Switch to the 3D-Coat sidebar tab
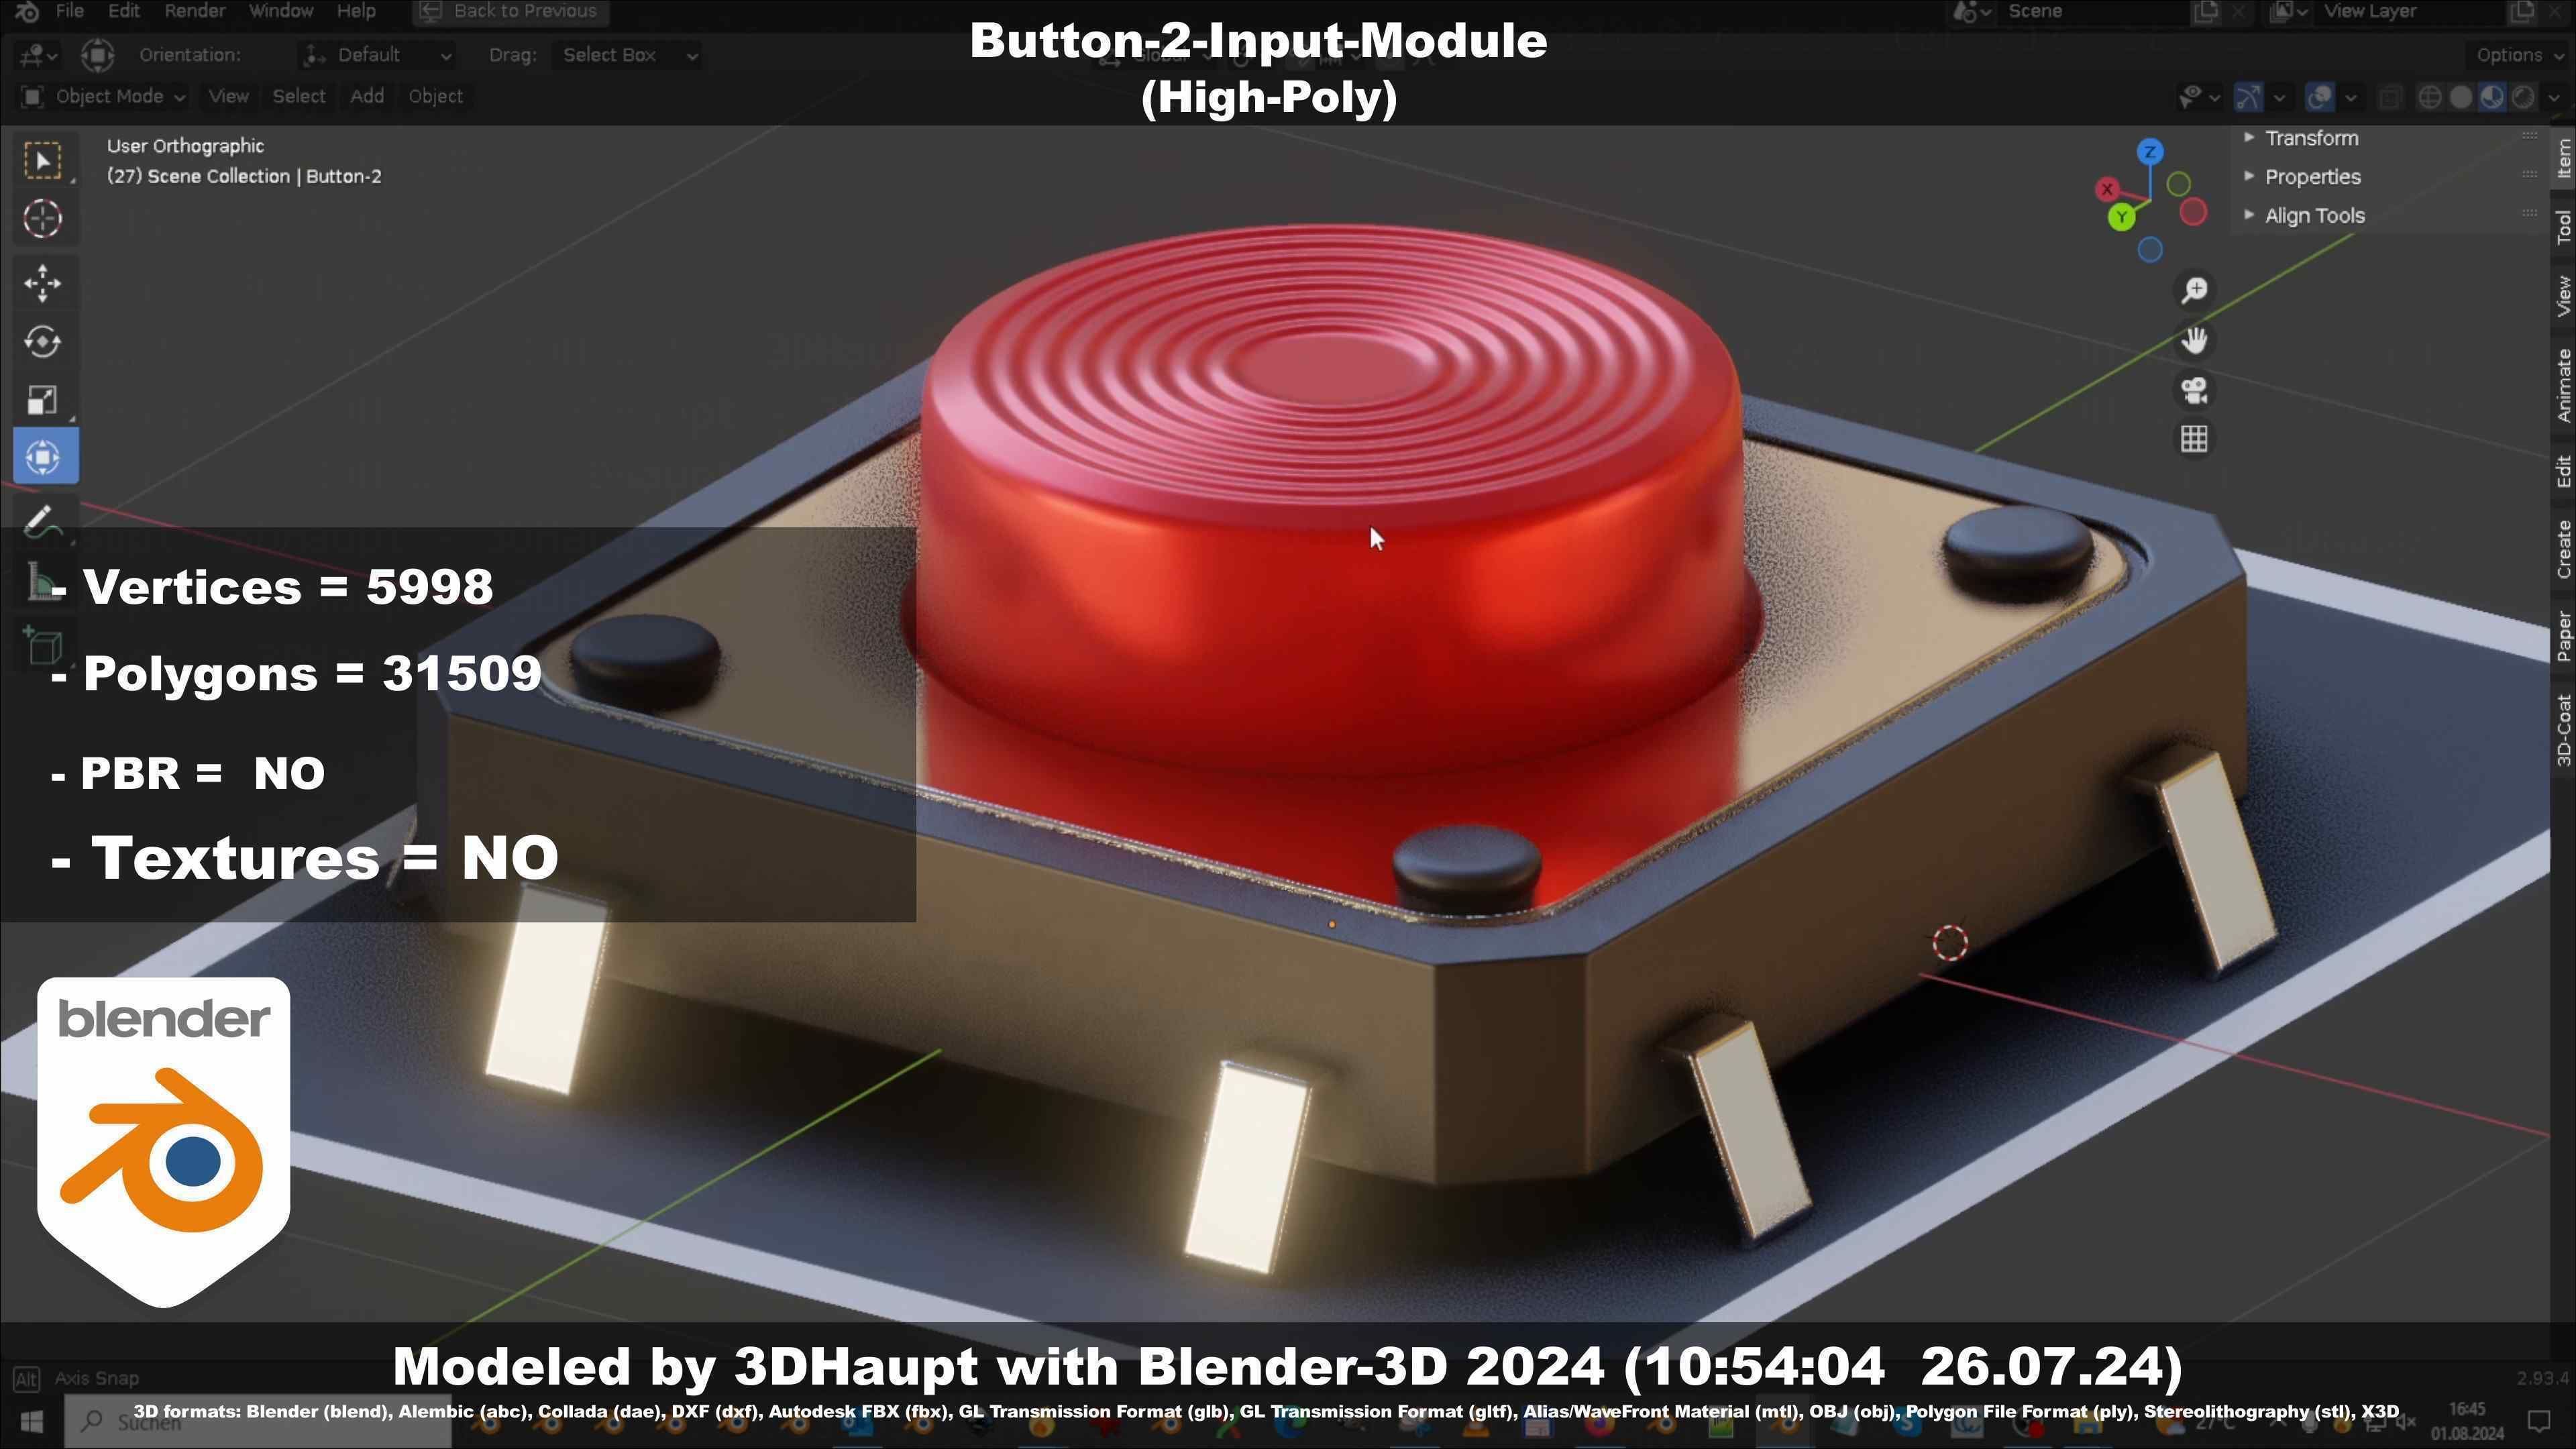Viewport: 2576px width, 1449px height. (2563, 730)
